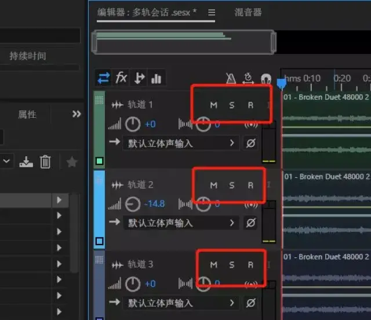Click the pan knob of 轨道 2
This screenshot has height=320, width=371.
coord(203,204)
